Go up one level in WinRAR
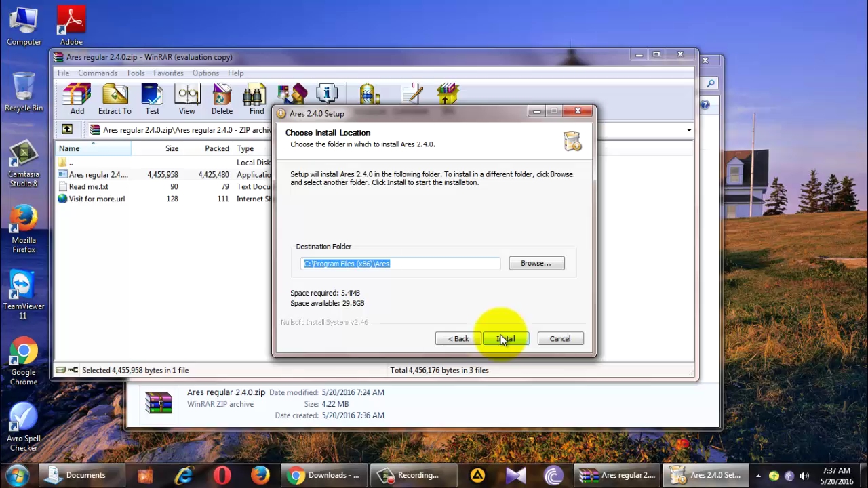Viewport: 868px width, 488px height. coord(67,129)
